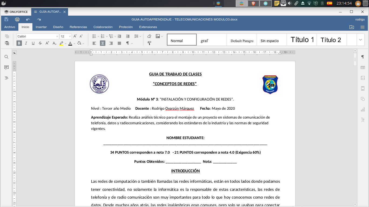Increase the paragraph indent

tap(128, 36)
